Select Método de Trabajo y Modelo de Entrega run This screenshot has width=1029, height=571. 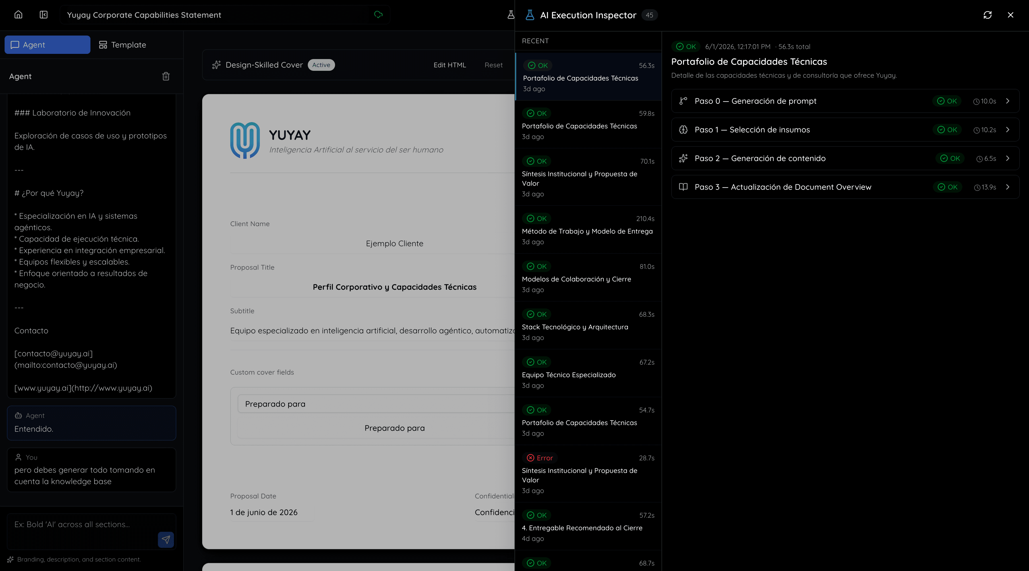(x=588, y=230)
